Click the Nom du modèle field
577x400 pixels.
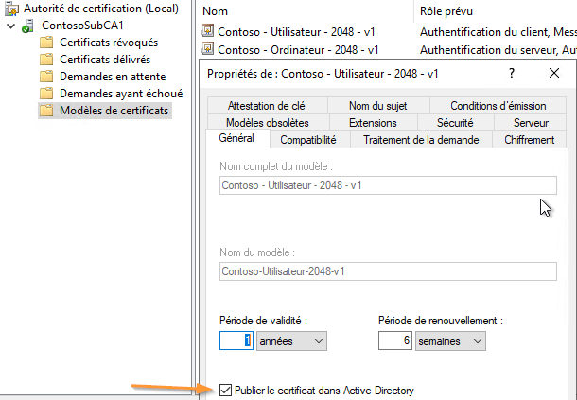pos(388,271)
